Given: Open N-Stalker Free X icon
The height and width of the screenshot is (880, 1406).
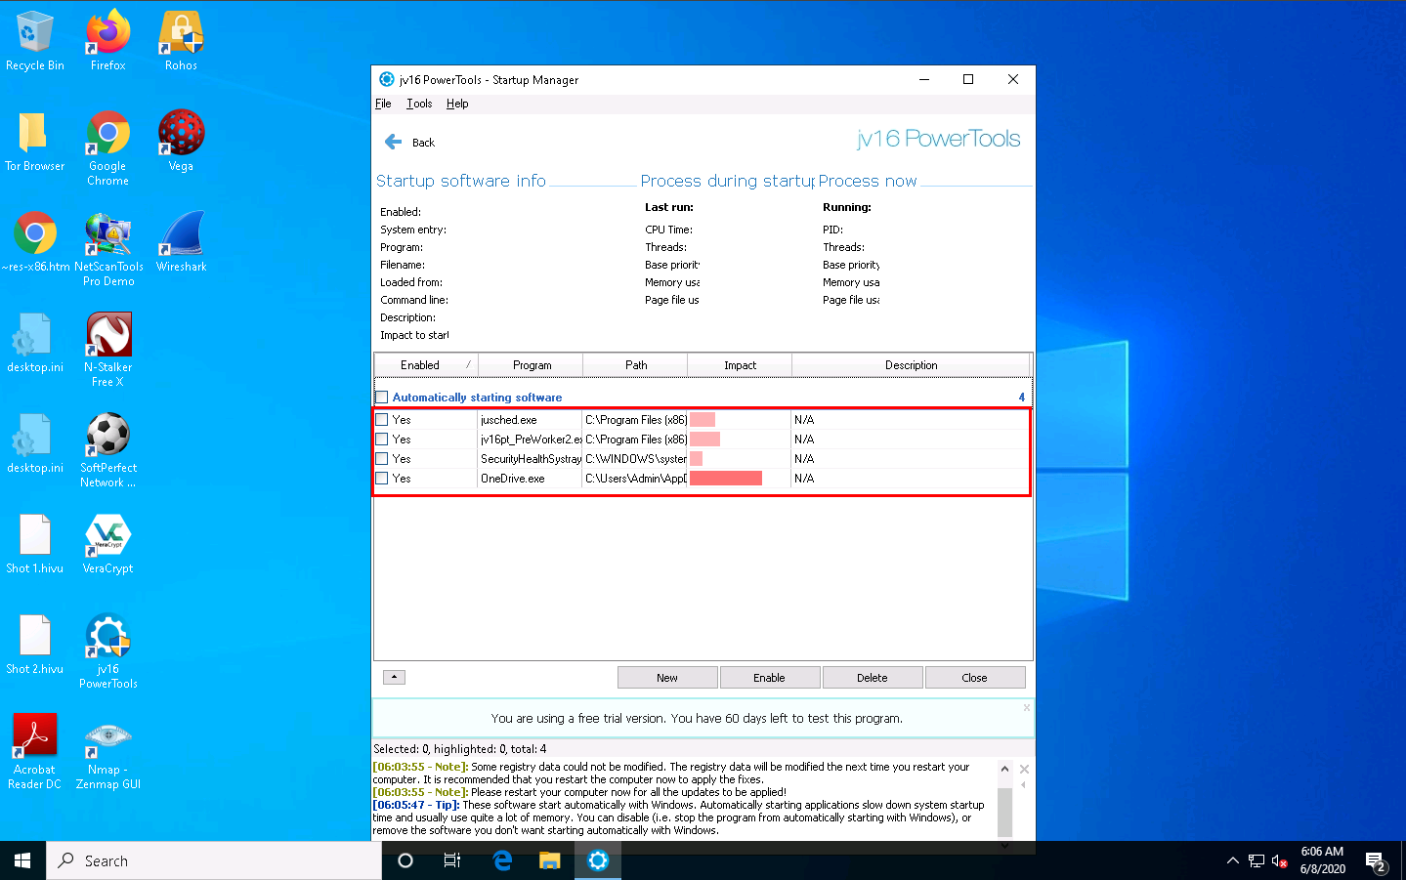Looking at the screenshot, I should click(x=108, y=350).
